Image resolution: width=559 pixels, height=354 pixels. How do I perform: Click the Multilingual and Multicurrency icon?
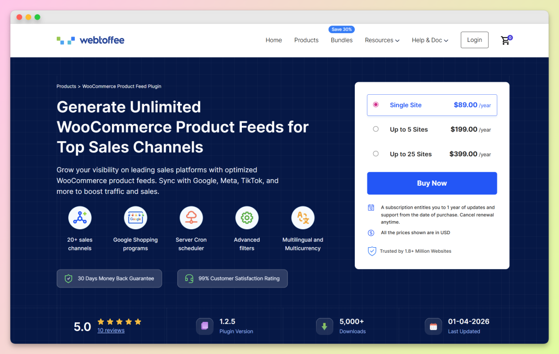tap(302, 218)
